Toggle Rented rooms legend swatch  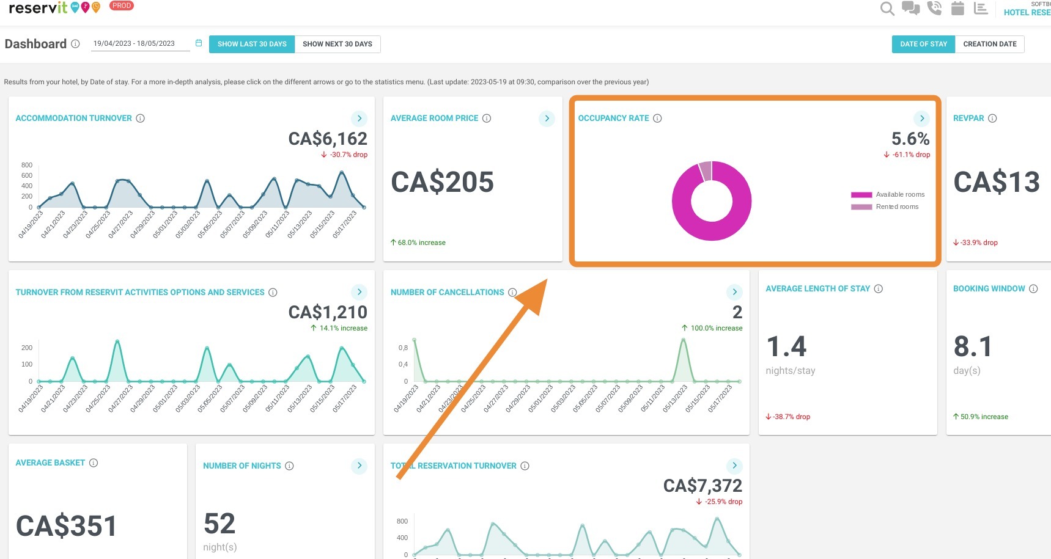[861, 207]
